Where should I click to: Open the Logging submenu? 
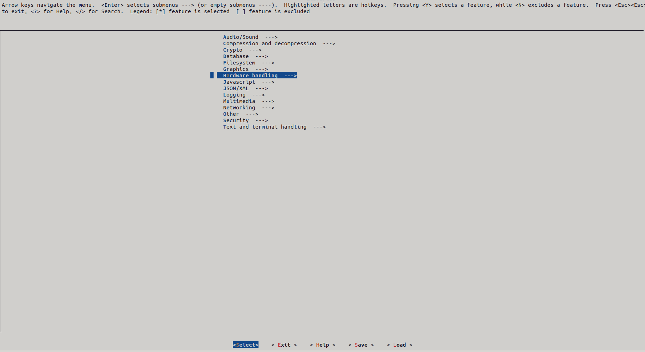(234, 95)
